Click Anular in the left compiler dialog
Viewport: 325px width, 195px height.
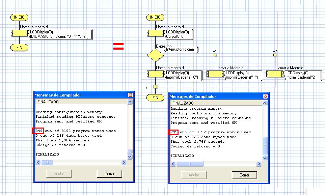pyautogui.click(x=59, y=174)
